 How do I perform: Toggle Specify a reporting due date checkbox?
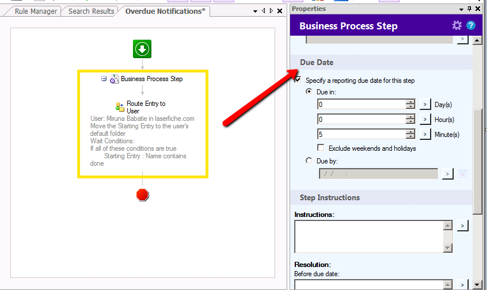298,80
